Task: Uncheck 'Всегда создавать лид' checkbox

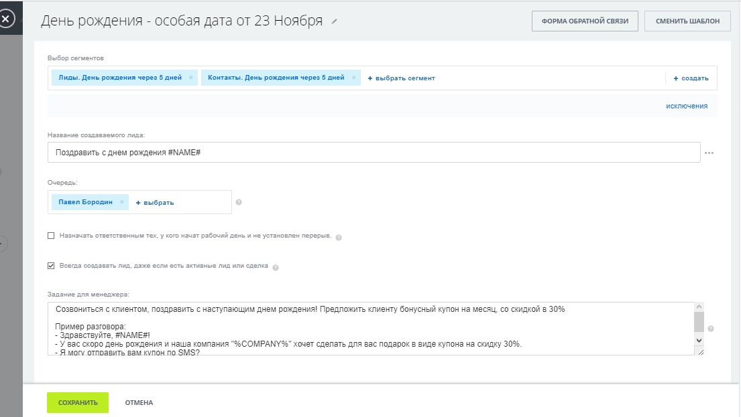Action: (51, 266)
